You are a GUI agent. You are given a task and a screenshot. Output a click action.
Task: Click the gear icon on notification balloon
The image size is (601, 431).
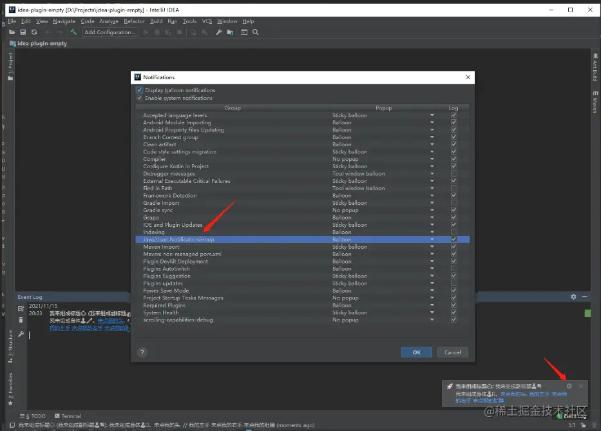click(569, 386)
